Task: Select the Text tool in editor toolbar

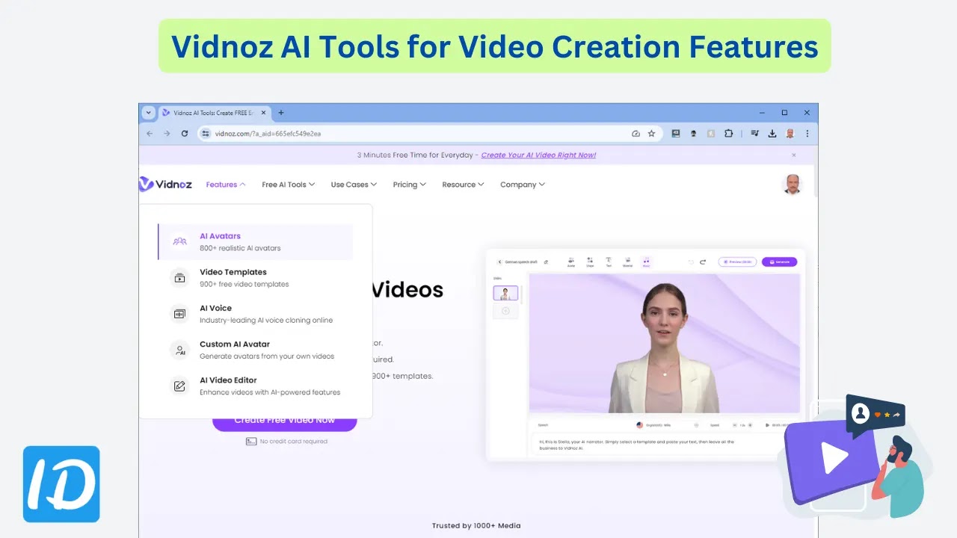Action: click(x=609, y=262)
